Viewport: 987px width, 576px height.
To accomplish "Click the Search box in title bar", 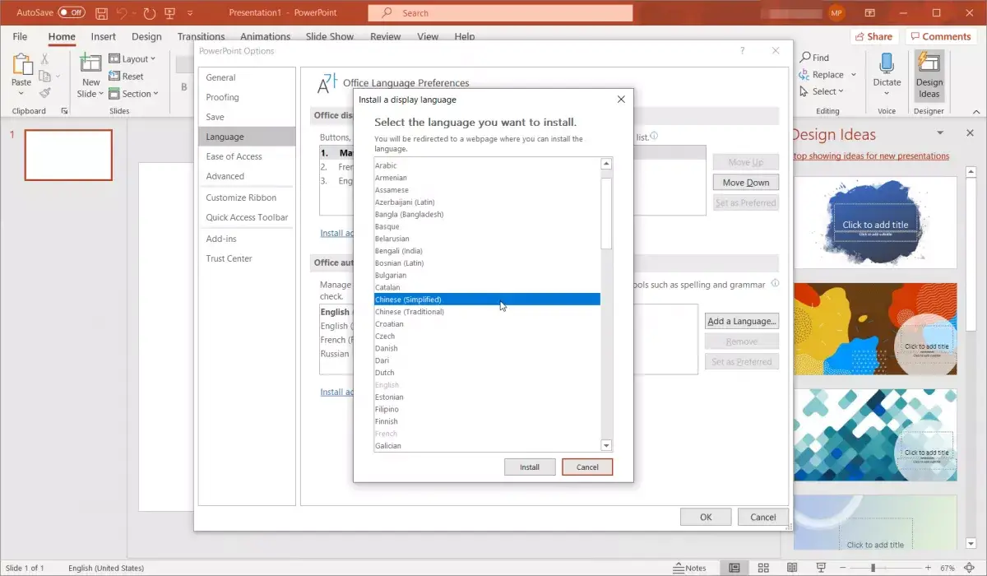I will point(500,13).
